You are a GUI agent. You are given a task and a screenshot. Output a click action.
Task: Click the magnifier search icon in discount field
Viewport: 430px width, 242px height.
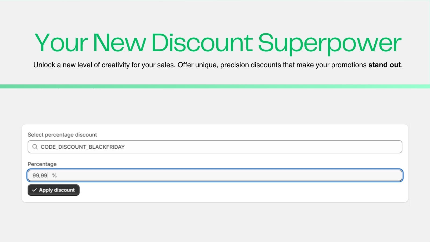35,147
